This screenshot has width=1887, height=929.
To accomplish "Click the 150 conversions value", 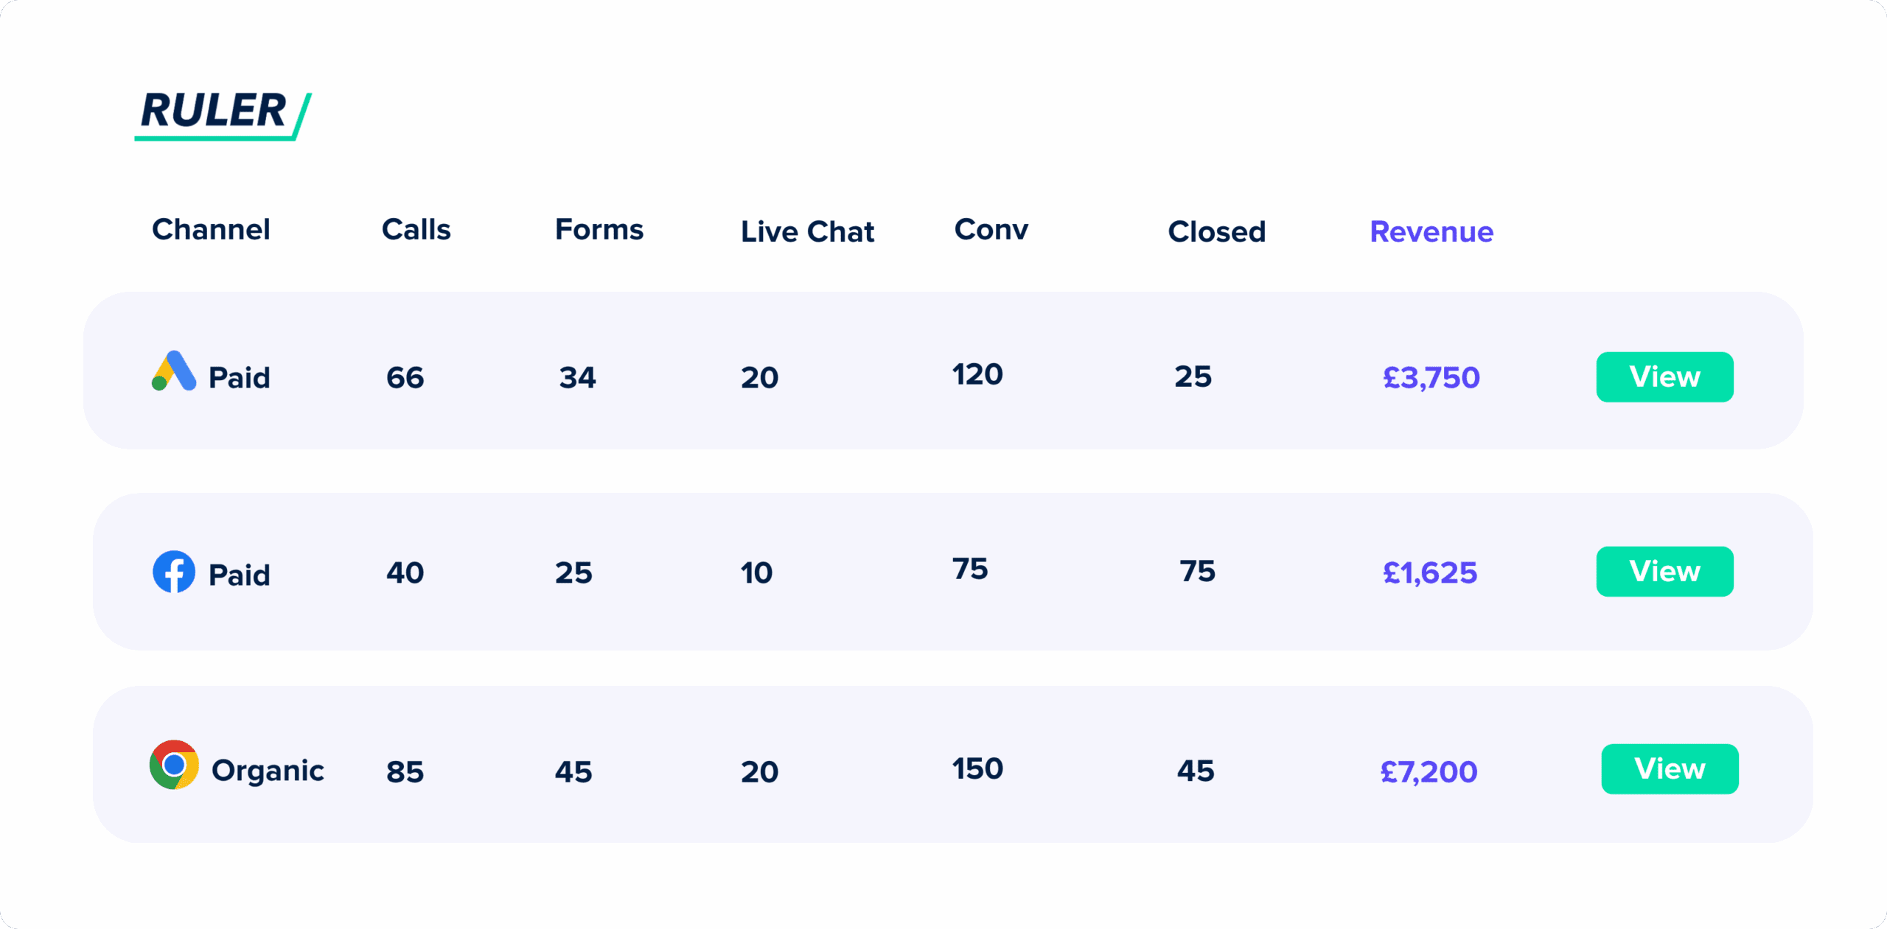I will 977,769.
